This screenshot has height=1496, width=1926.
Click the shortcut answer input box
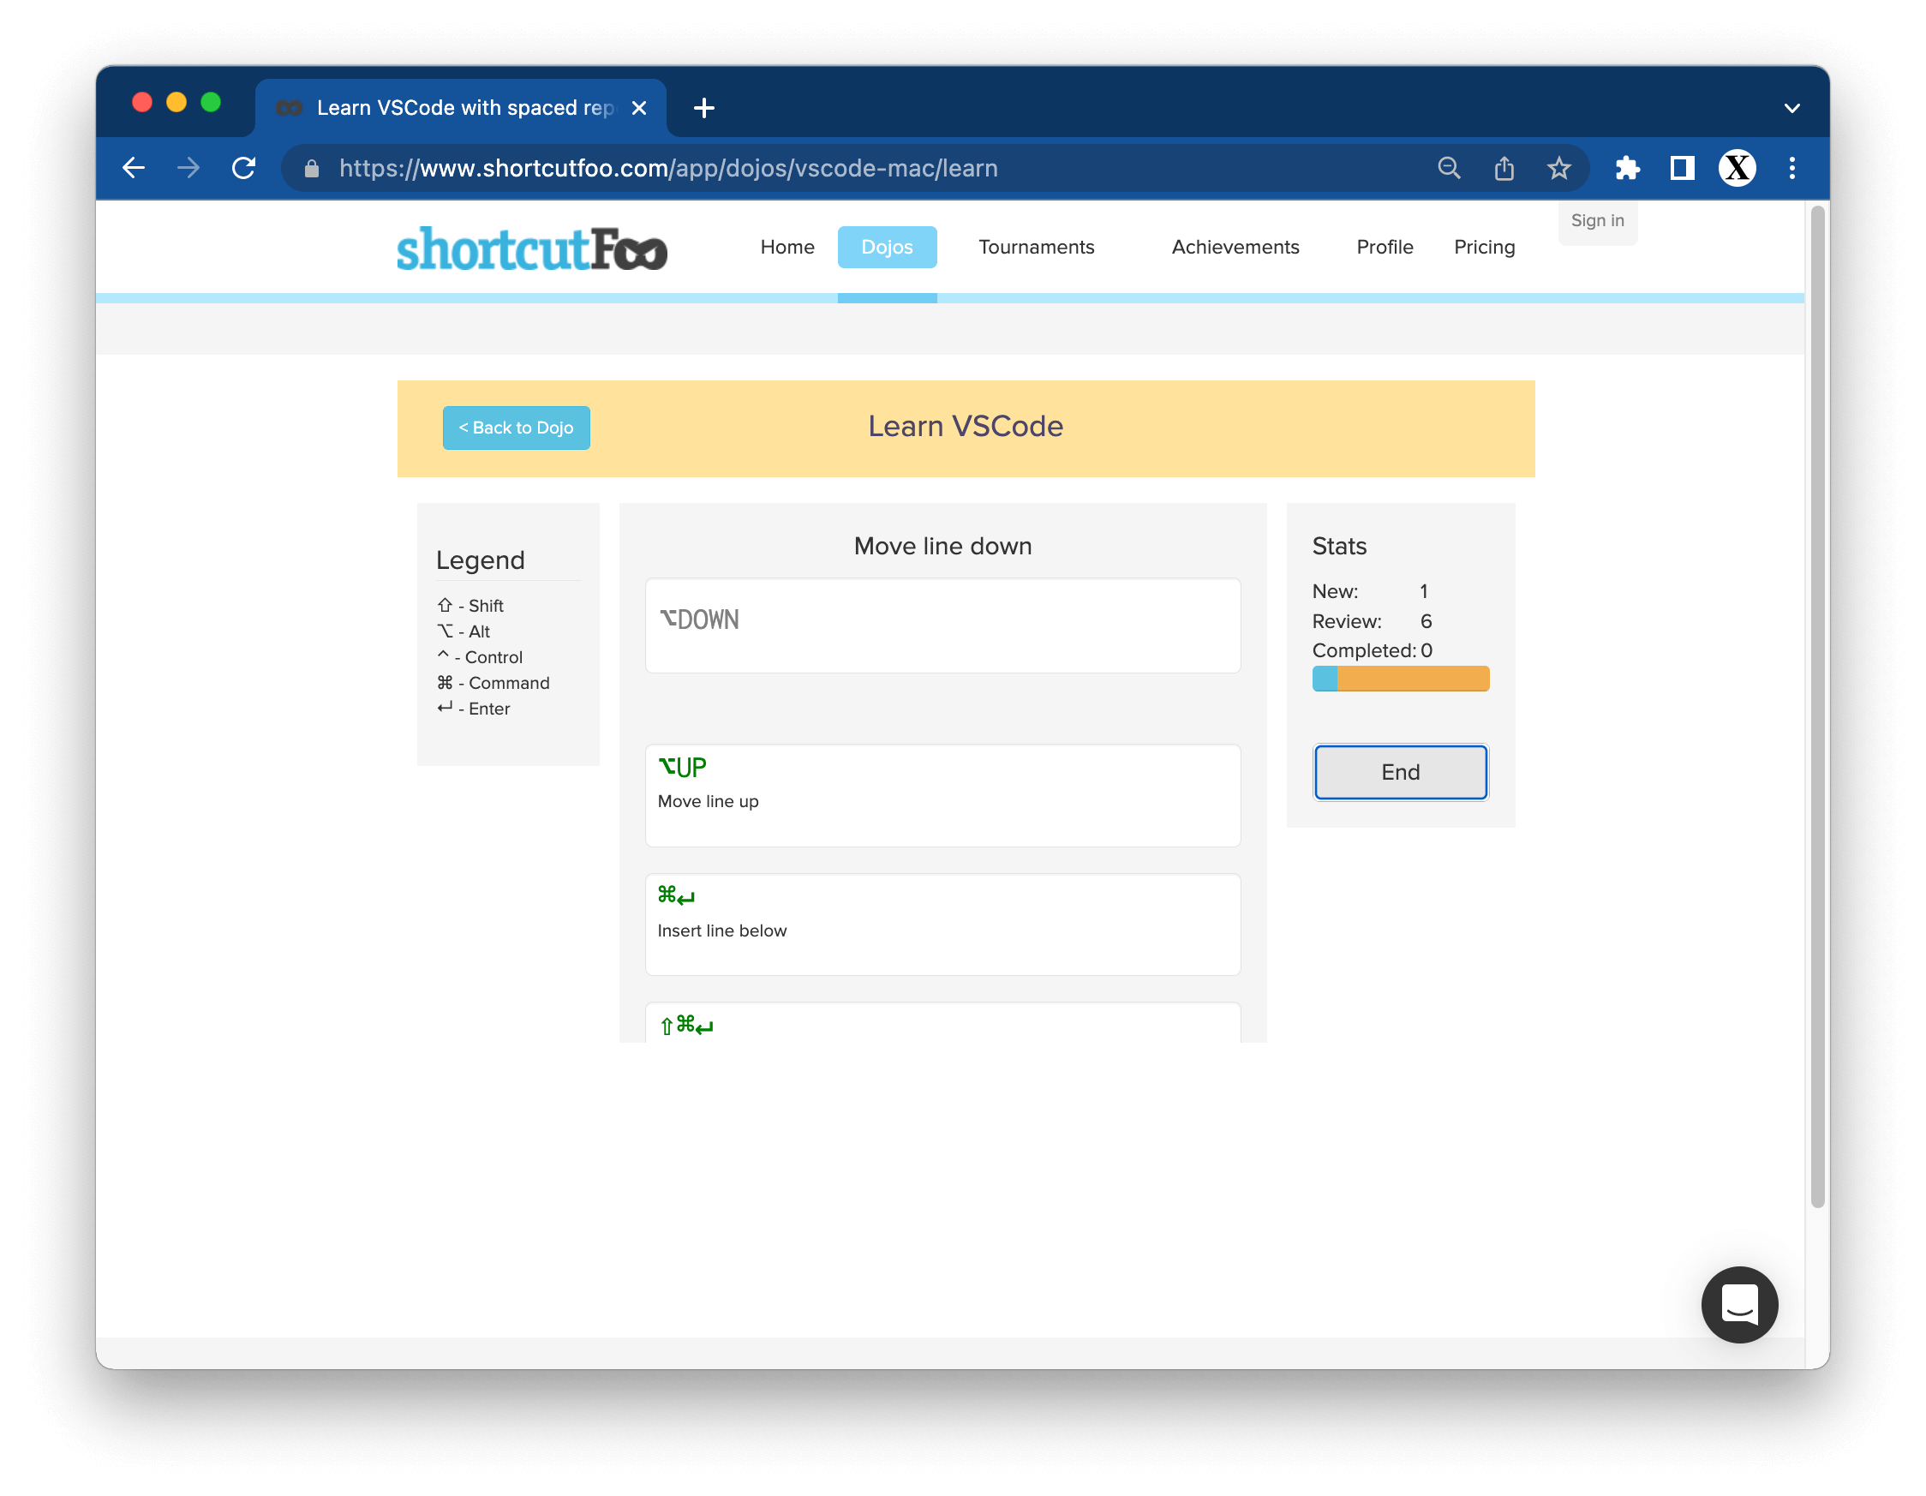(942, 625)
